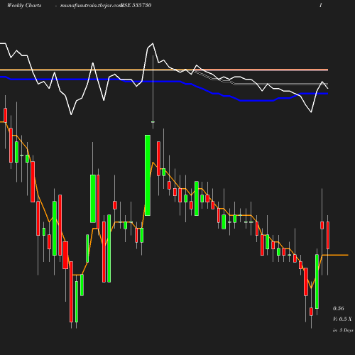The image size is (355, 355).
Task: Click the 'BSE 535730' stock code text
Action: pyautogui.click(x=136, y=5)
